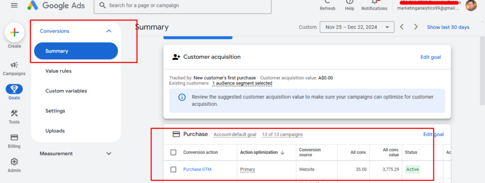Click the All conv. value header
Viewport: 485px width, 183px height.
391,152
